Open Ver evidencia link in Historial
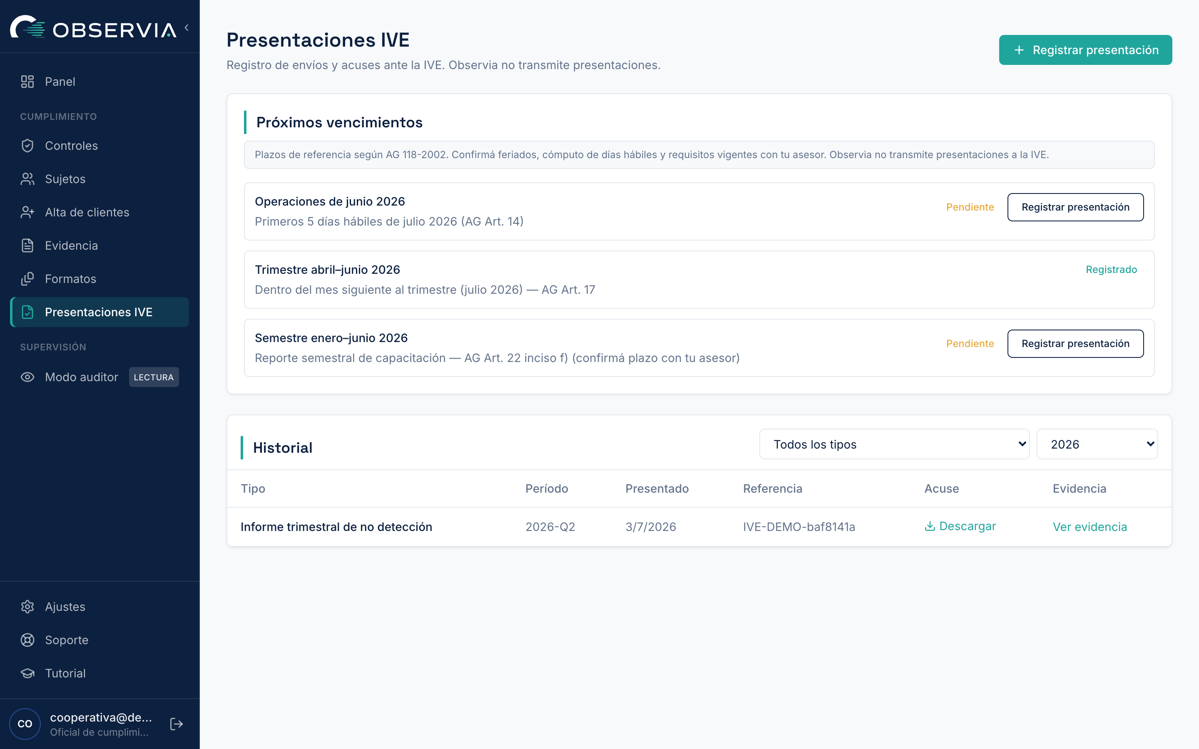The image size is (1199, 749). 1090,526
